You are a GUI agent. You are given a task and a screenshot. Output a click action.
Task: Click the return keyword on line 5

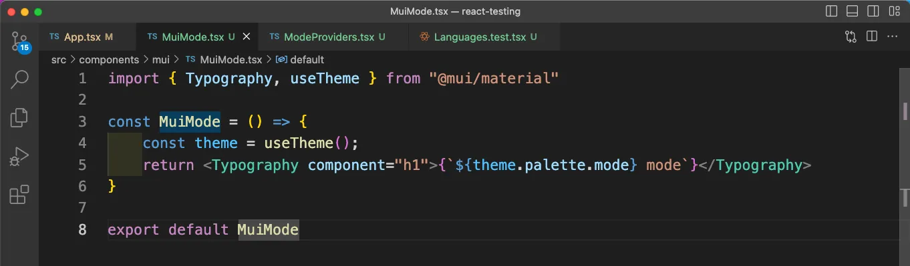168,165
